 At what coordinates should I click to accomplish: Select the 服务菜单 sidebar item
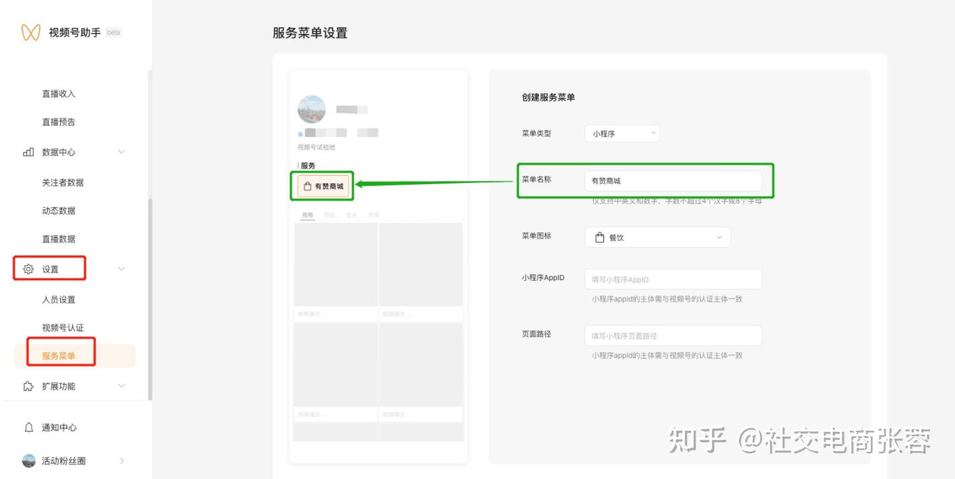(x=75, y=356)
